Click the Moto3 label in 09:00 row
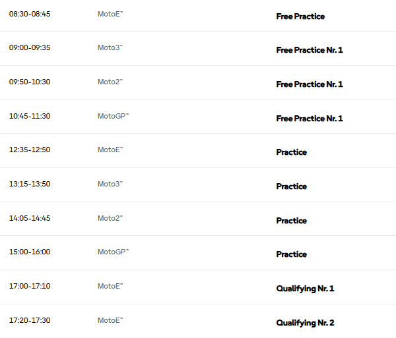The image size is (396, 338). (x=110, y=47)
